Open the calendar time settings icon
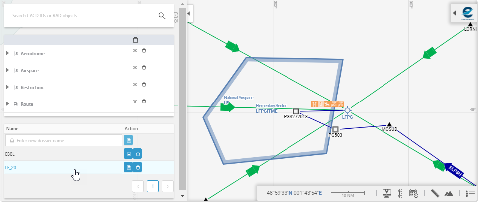The image size is (479, 203). (x=414, y=193)
